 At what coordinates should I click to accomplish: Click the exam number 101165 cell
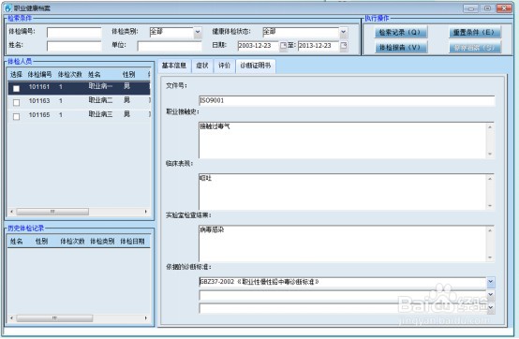click(39, 115)
